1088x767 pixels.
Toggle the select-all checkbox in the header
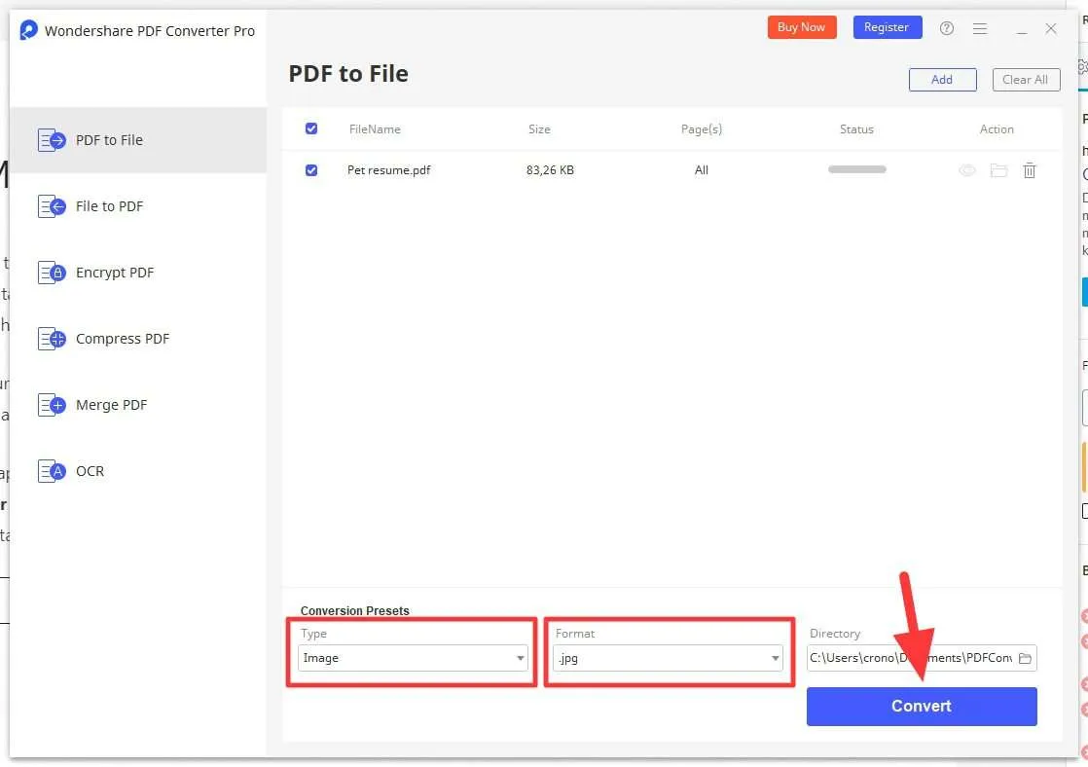(311, 128)
